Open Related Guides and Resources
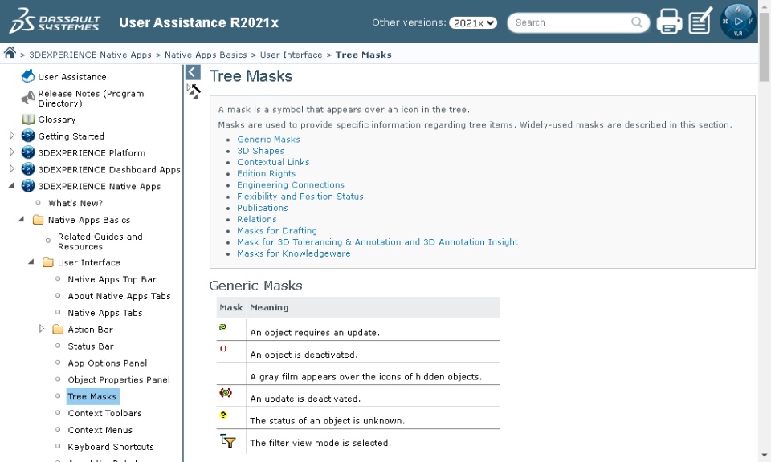This screenshot has width=771, height=462. click(x=100, y=241)
